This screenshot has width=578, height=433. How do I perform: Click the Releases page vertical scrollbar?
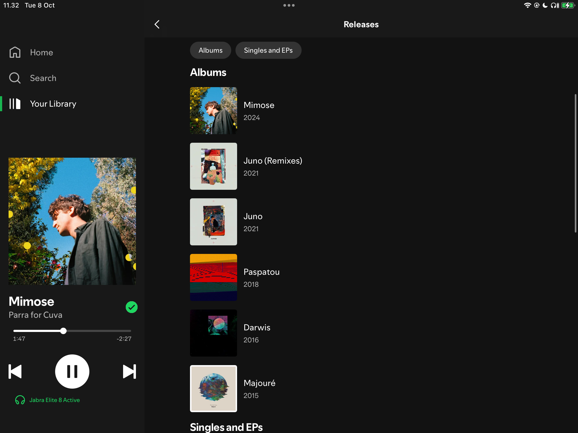575,163
